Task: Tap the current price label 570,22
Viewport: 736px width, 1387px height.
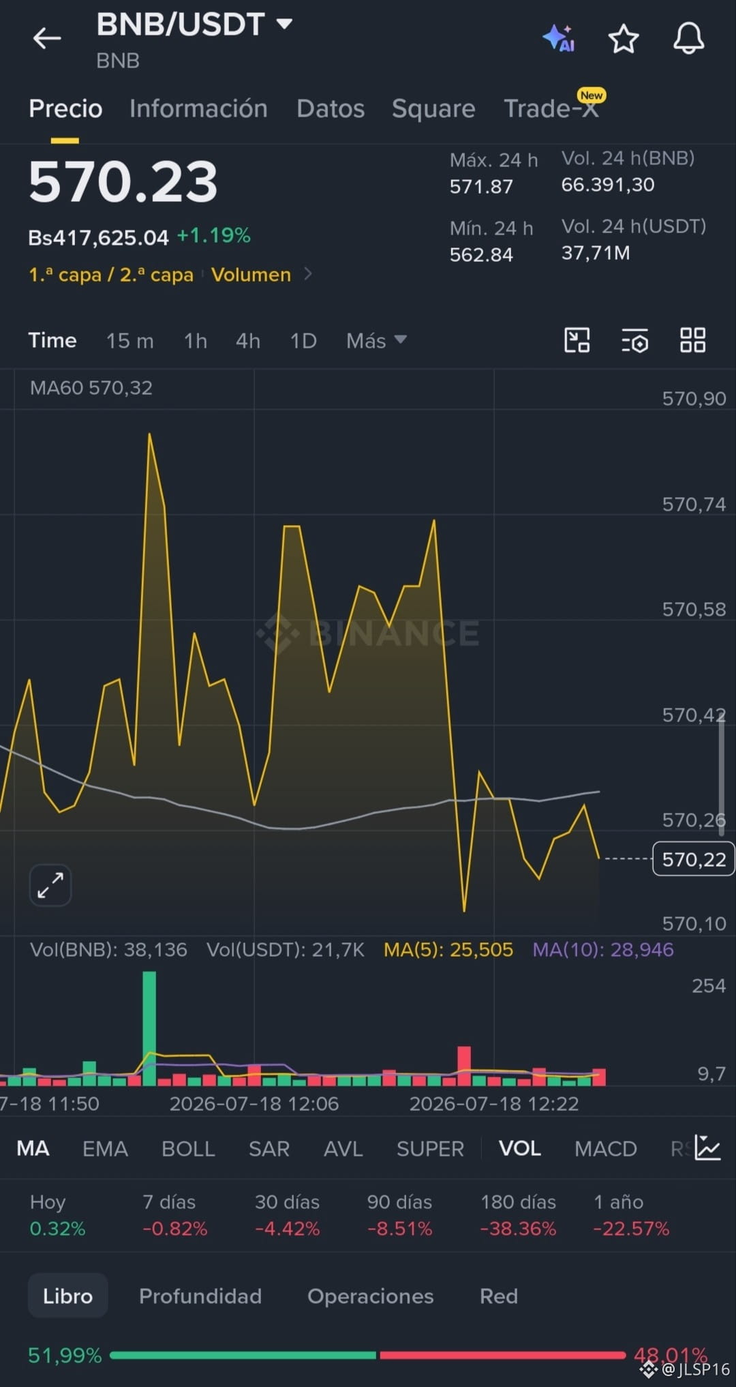Action: click(x=694, y=859)
